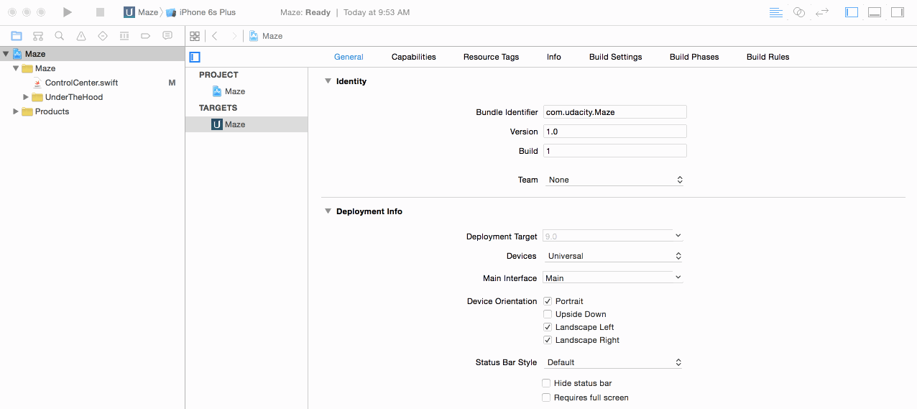
Task: Show the Assistant editor
Action: pyautogui.click(x=798, y=12)
